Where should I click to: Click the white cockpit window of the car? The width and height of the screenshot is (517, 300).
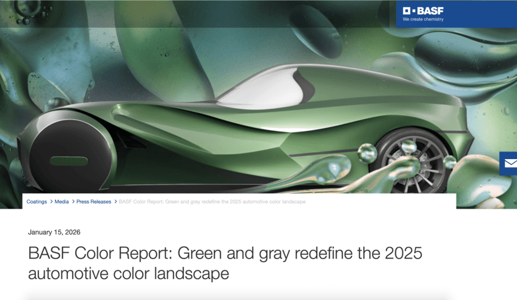point(265,92)
